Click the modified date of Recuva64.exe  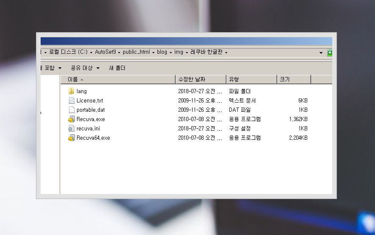tap(200, 138)
